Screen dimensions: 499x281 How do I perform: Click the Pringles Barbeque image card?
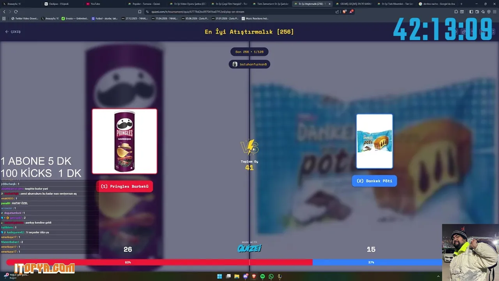(124, 141)
